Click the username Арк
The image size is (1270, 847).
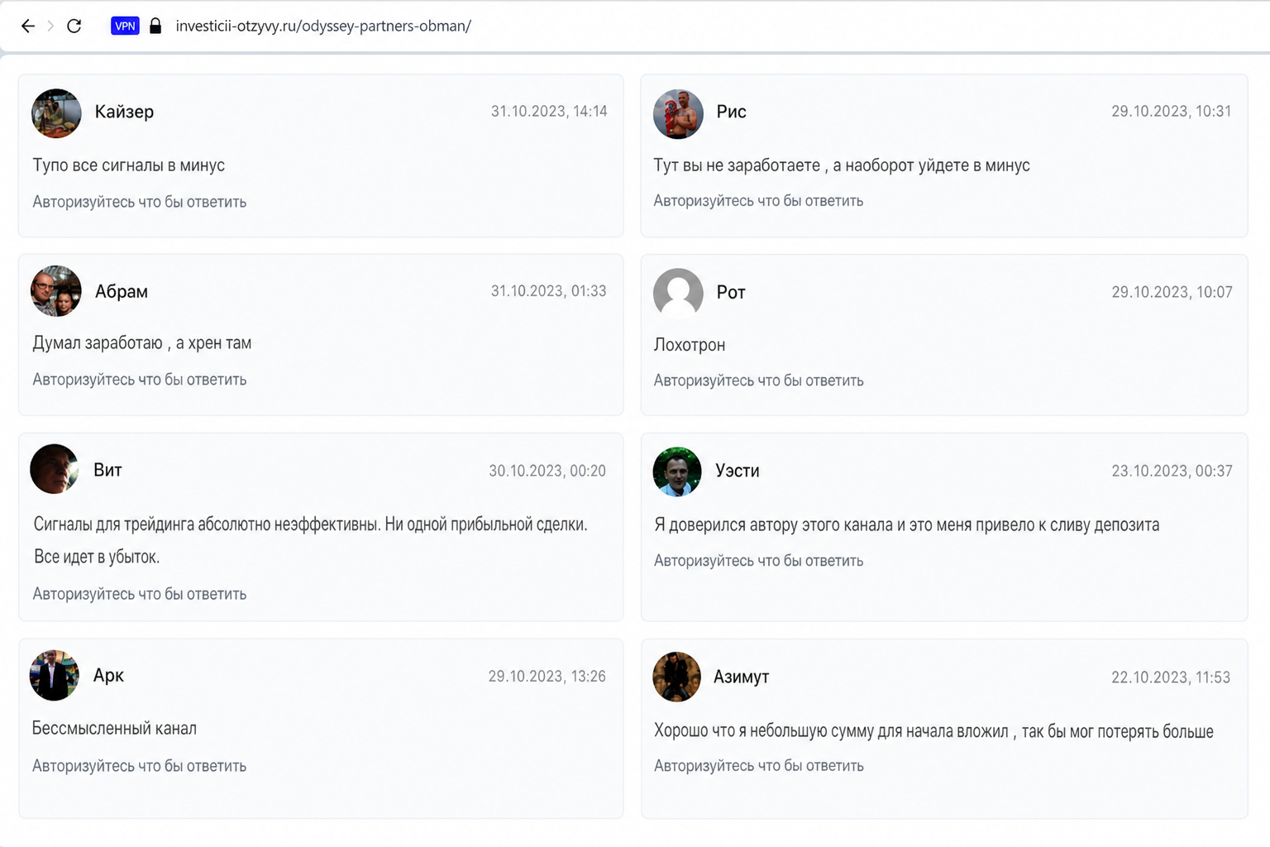click(108, 675)
